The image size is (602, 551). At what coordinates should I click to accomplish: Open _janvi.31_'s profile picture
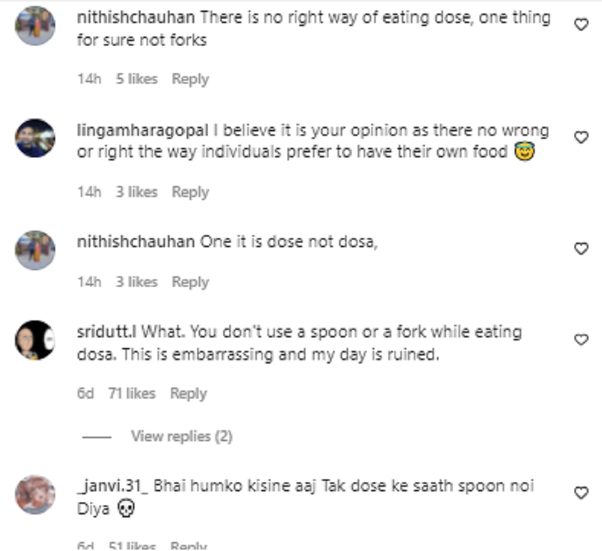point(35,494)
